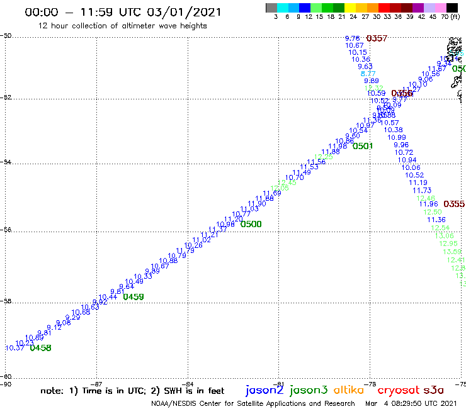Image resolution: width=466 pixels, height=409 pixels.
Task: Click the yellow 24 ft legend swatch
Action: [x=350, y=8]
